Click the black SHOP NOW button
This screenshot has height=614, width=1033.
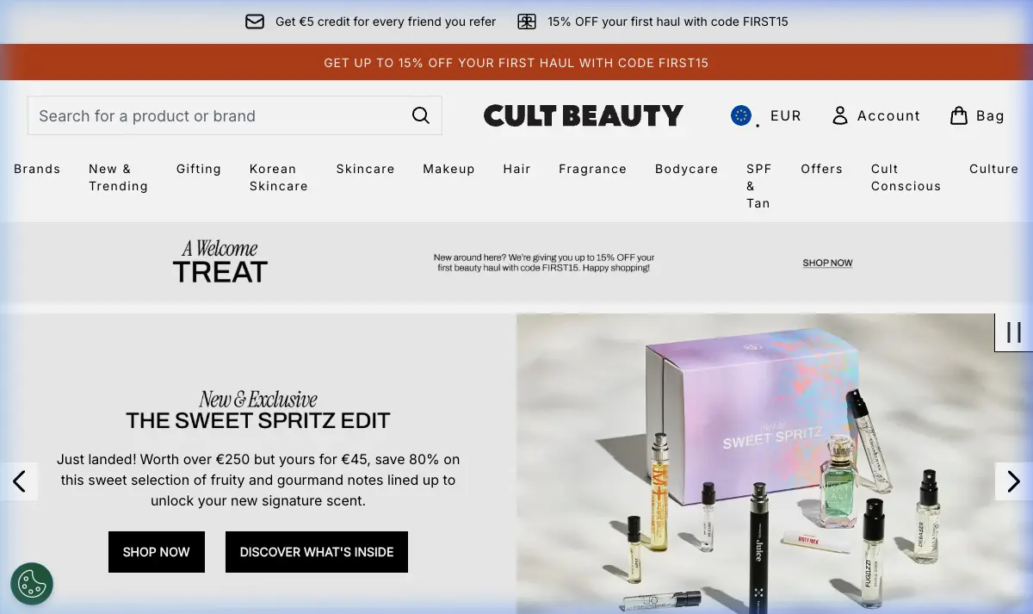(157, 552)
